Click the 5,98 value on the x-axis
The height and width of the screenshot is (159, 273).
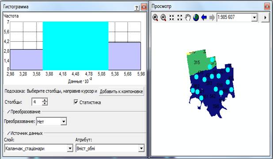(141, 74)
